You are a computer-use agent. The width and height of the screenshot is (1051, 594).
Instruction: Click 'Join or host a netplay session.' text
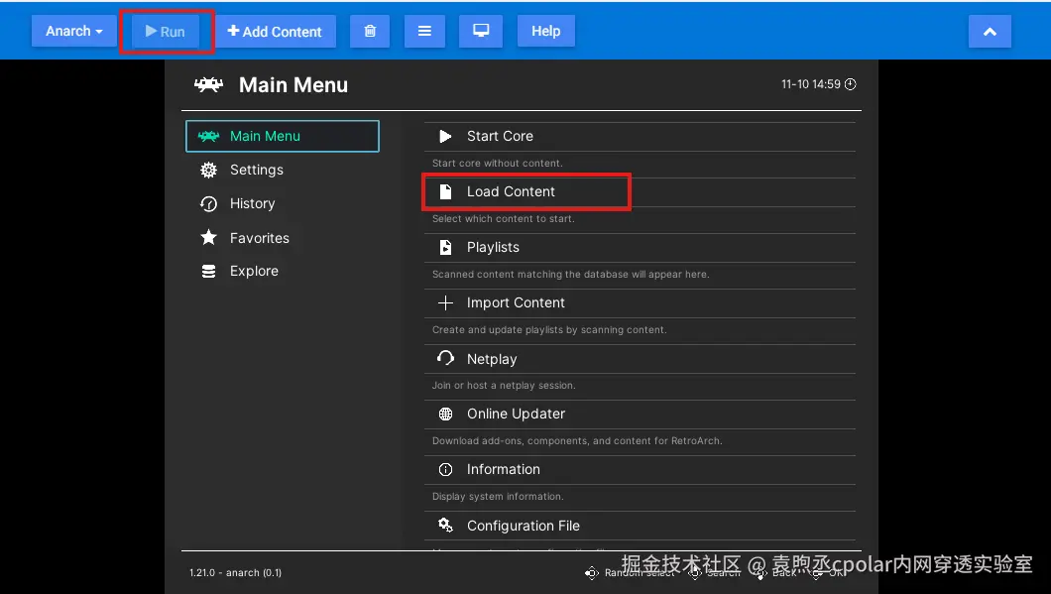(x=504, y=386)
